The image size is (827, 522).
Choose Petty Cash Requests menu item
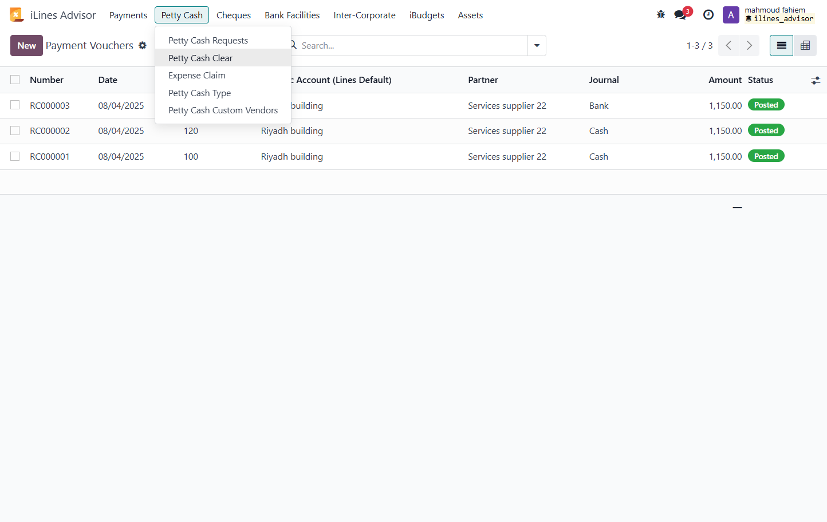(x=223, y=41)
